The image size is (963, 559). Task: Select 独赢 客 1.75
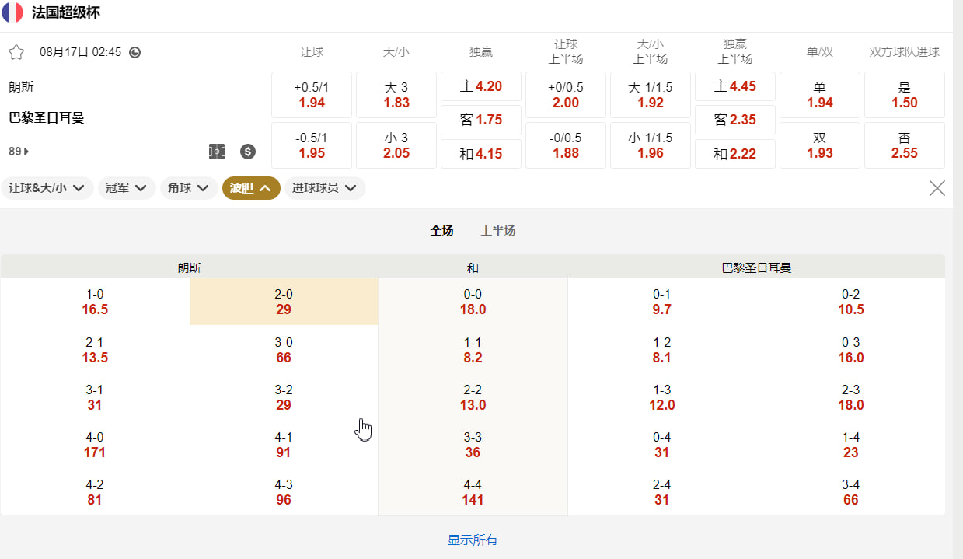point(481,120)
